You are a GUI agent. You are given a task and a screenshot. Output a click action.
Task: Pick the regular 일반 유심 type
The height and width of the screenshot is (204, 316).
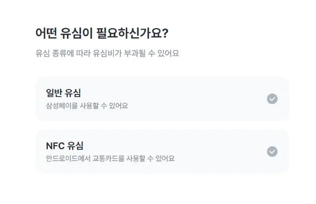[162, 98]
